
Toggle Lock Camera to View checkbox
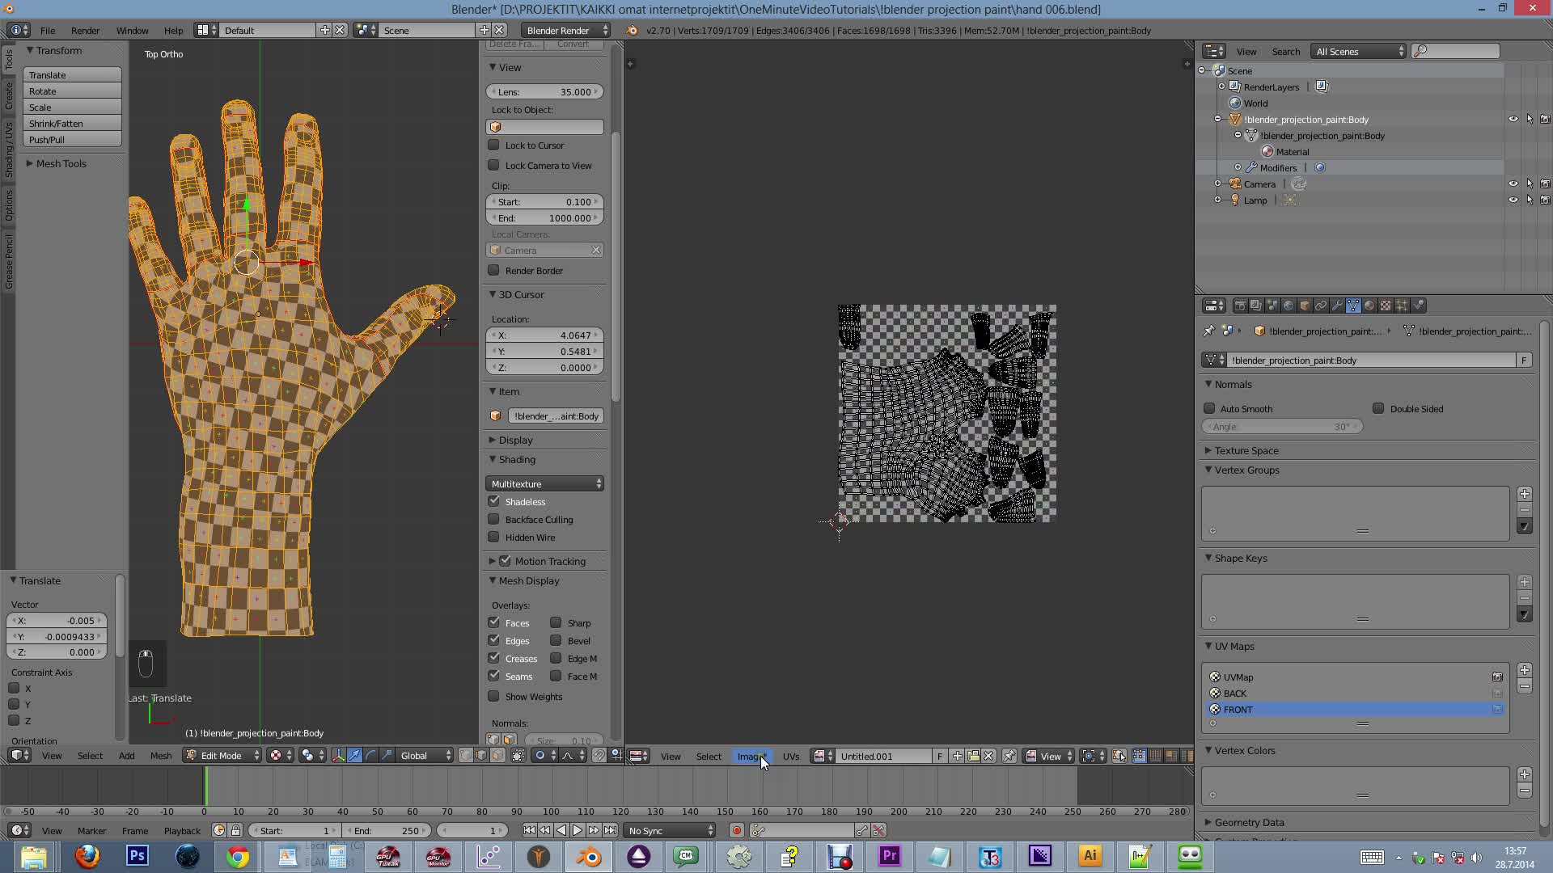tap(494, 166)
